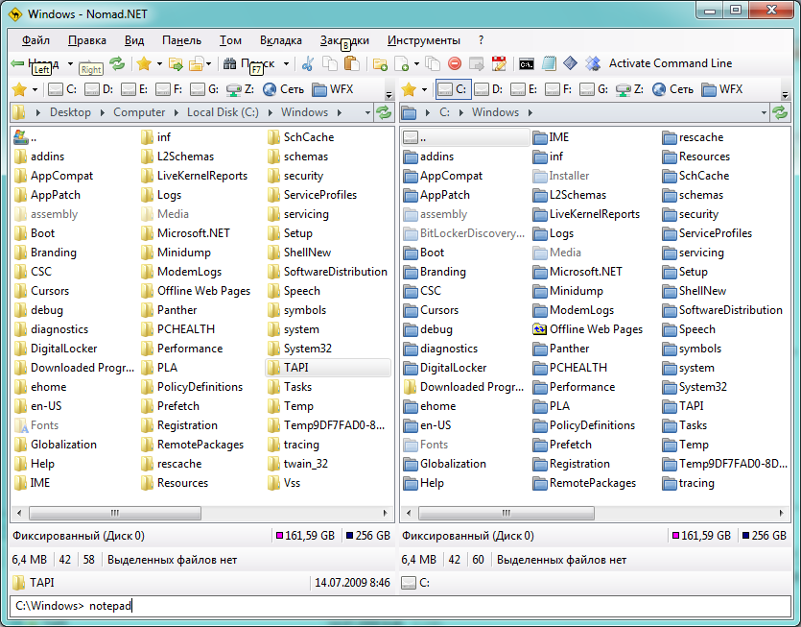
Task: Switch right panel to drive D:
Action: [x=488, y=89]
